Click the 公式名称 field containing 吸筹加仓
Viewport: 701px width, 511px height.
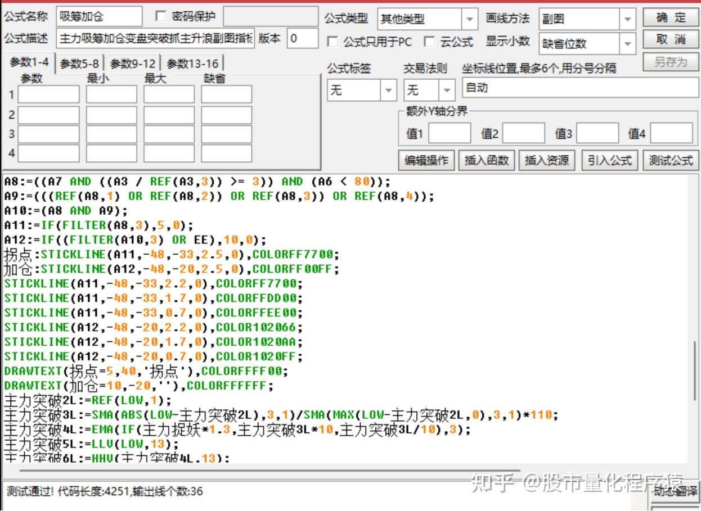click(x=100, y=17)
